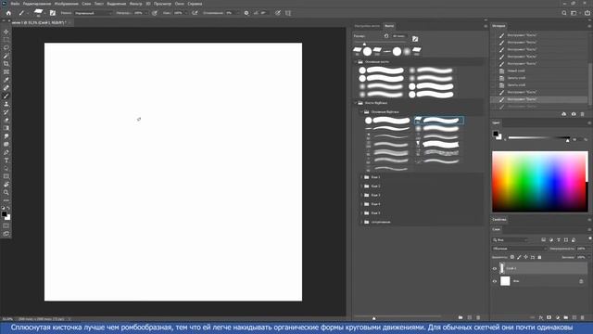Open the Файл menu
Image resolution: width=593 pixels, height=334 pixels.
(x=15, y=4)
